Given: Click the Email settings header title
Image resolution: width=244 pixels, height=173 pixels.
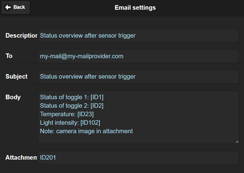Looking at the screenshot, I should [135, 8].
